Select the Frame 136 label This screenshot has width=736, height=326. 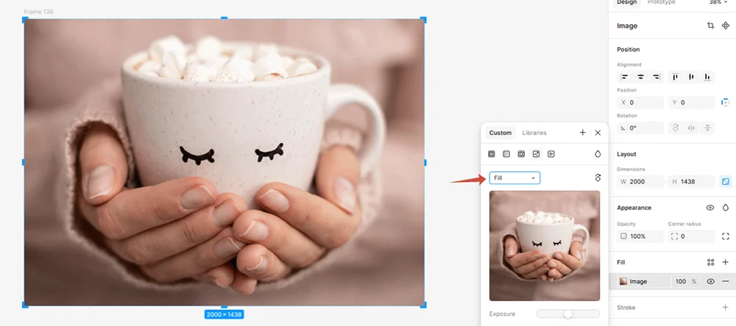pyautogui.click(x=38, y=11)
